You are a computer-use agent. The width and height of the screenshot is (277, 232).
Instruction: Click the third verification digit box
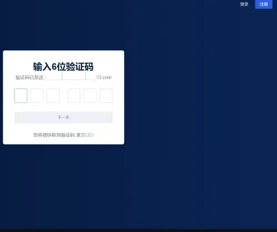coord(53,96)
